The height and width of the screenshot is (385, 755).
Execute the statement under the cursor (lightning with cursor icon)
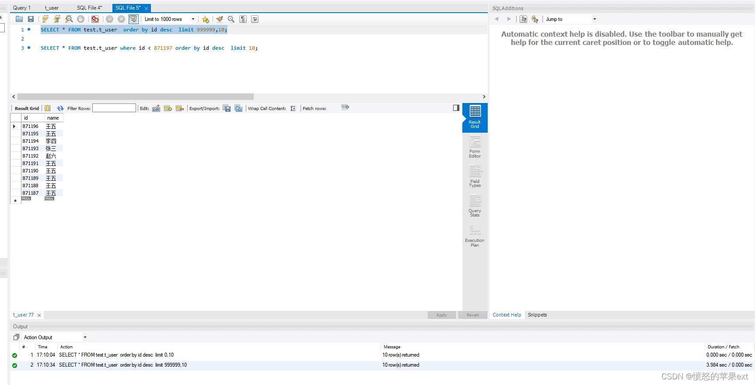[57, 19]
